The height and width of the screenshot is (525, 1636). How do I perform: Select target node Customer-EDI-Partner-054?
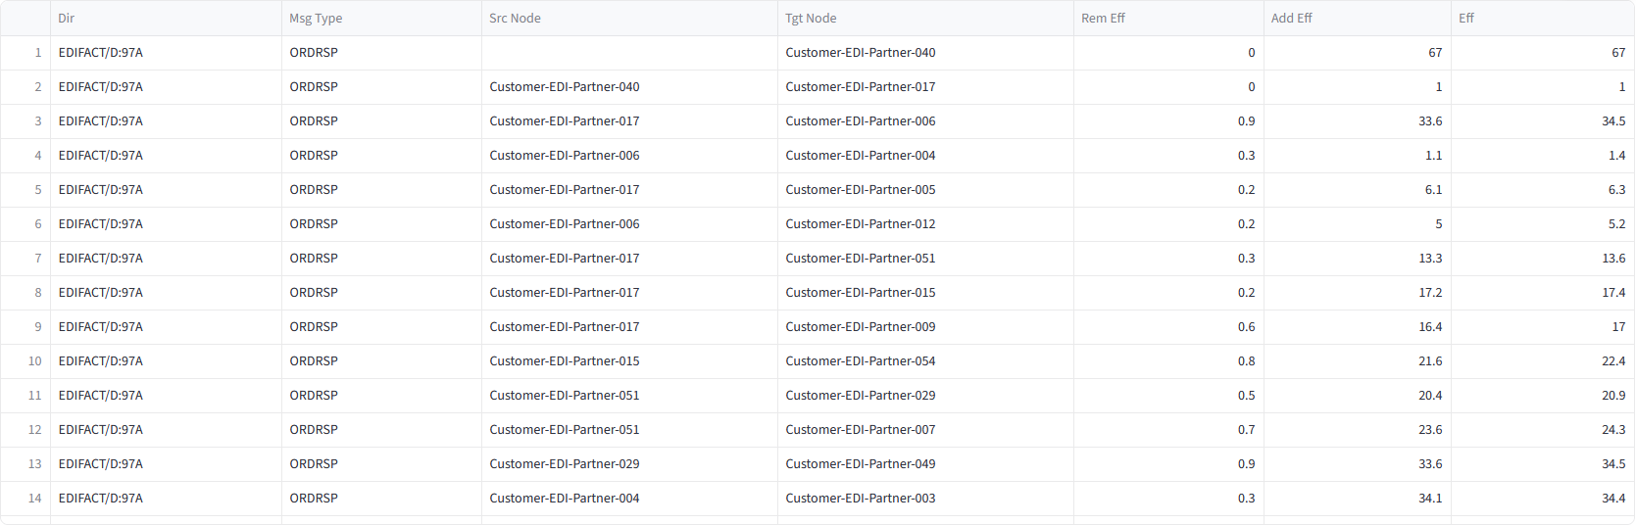(860, 361)
